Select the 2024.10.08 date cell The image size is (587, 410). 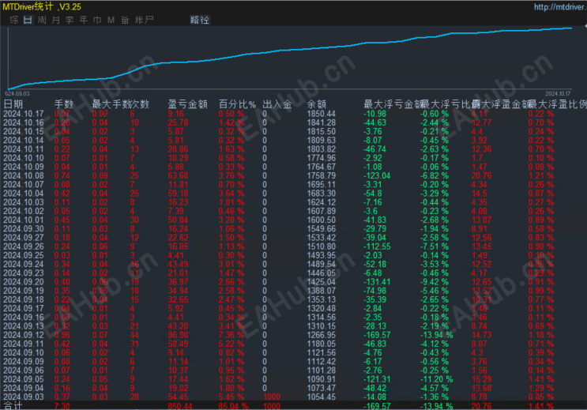pyautogui.click(x=24, y=175)
